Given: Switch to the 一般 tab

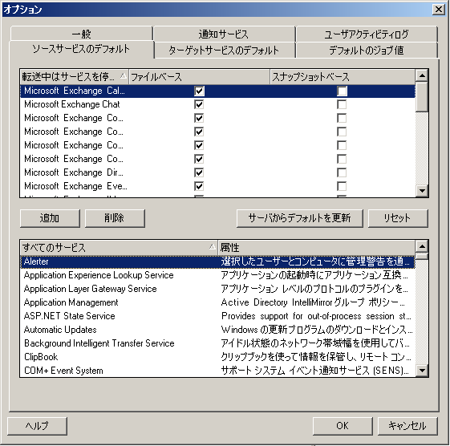Looking at the screenshot, I should tap(81, 34).
